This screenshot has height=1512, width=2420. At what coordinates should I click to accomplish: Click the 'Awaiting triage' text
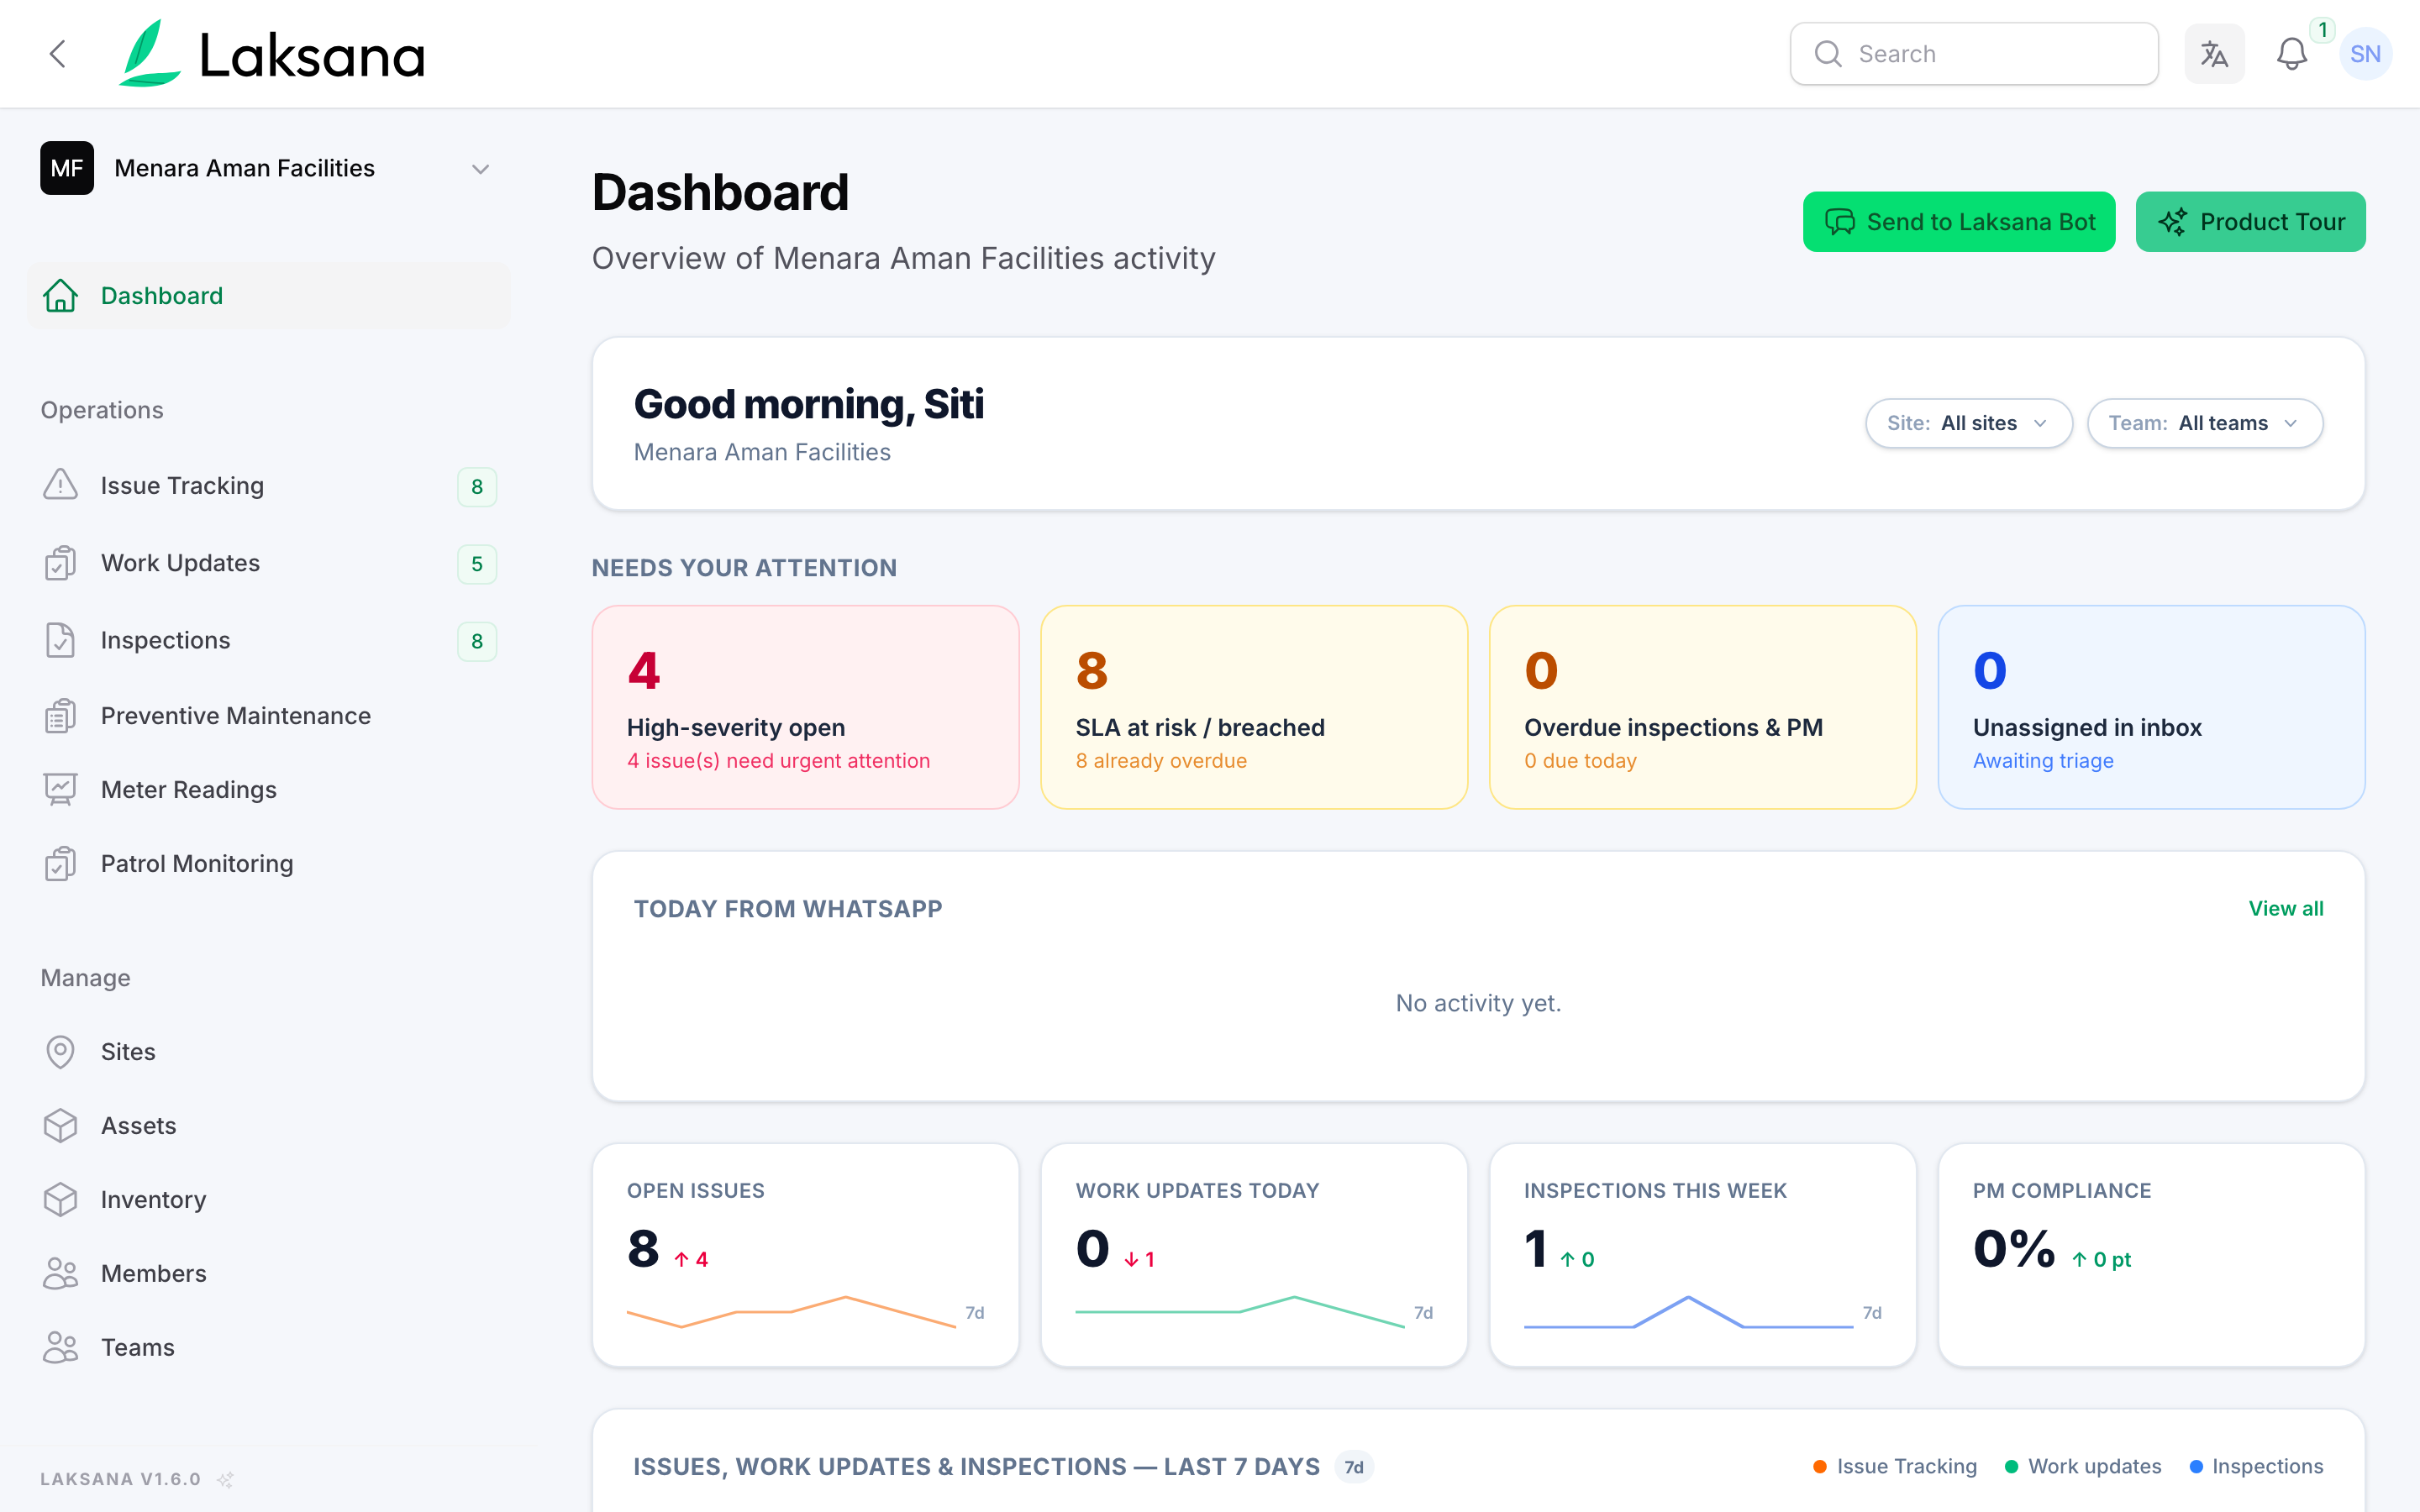[2043, 761]
